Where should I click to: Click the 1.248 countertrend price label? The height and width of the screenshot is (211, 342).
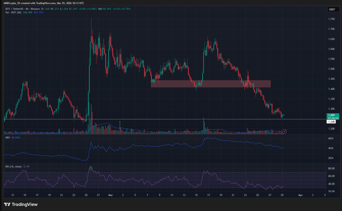331,122
